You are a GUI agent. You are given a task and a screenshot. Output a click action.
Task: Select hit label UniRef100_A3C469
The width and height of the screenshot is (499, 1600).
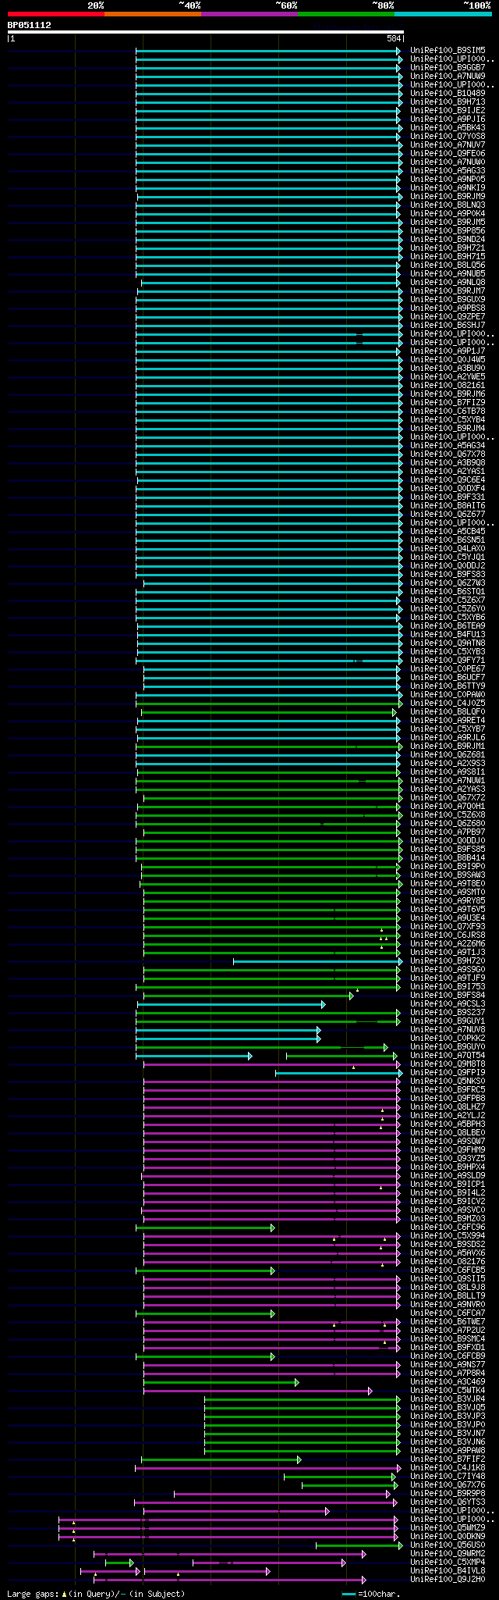pos(448,1382)
